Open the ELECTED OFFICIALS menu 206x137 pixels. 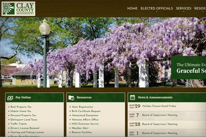(157, 8)
